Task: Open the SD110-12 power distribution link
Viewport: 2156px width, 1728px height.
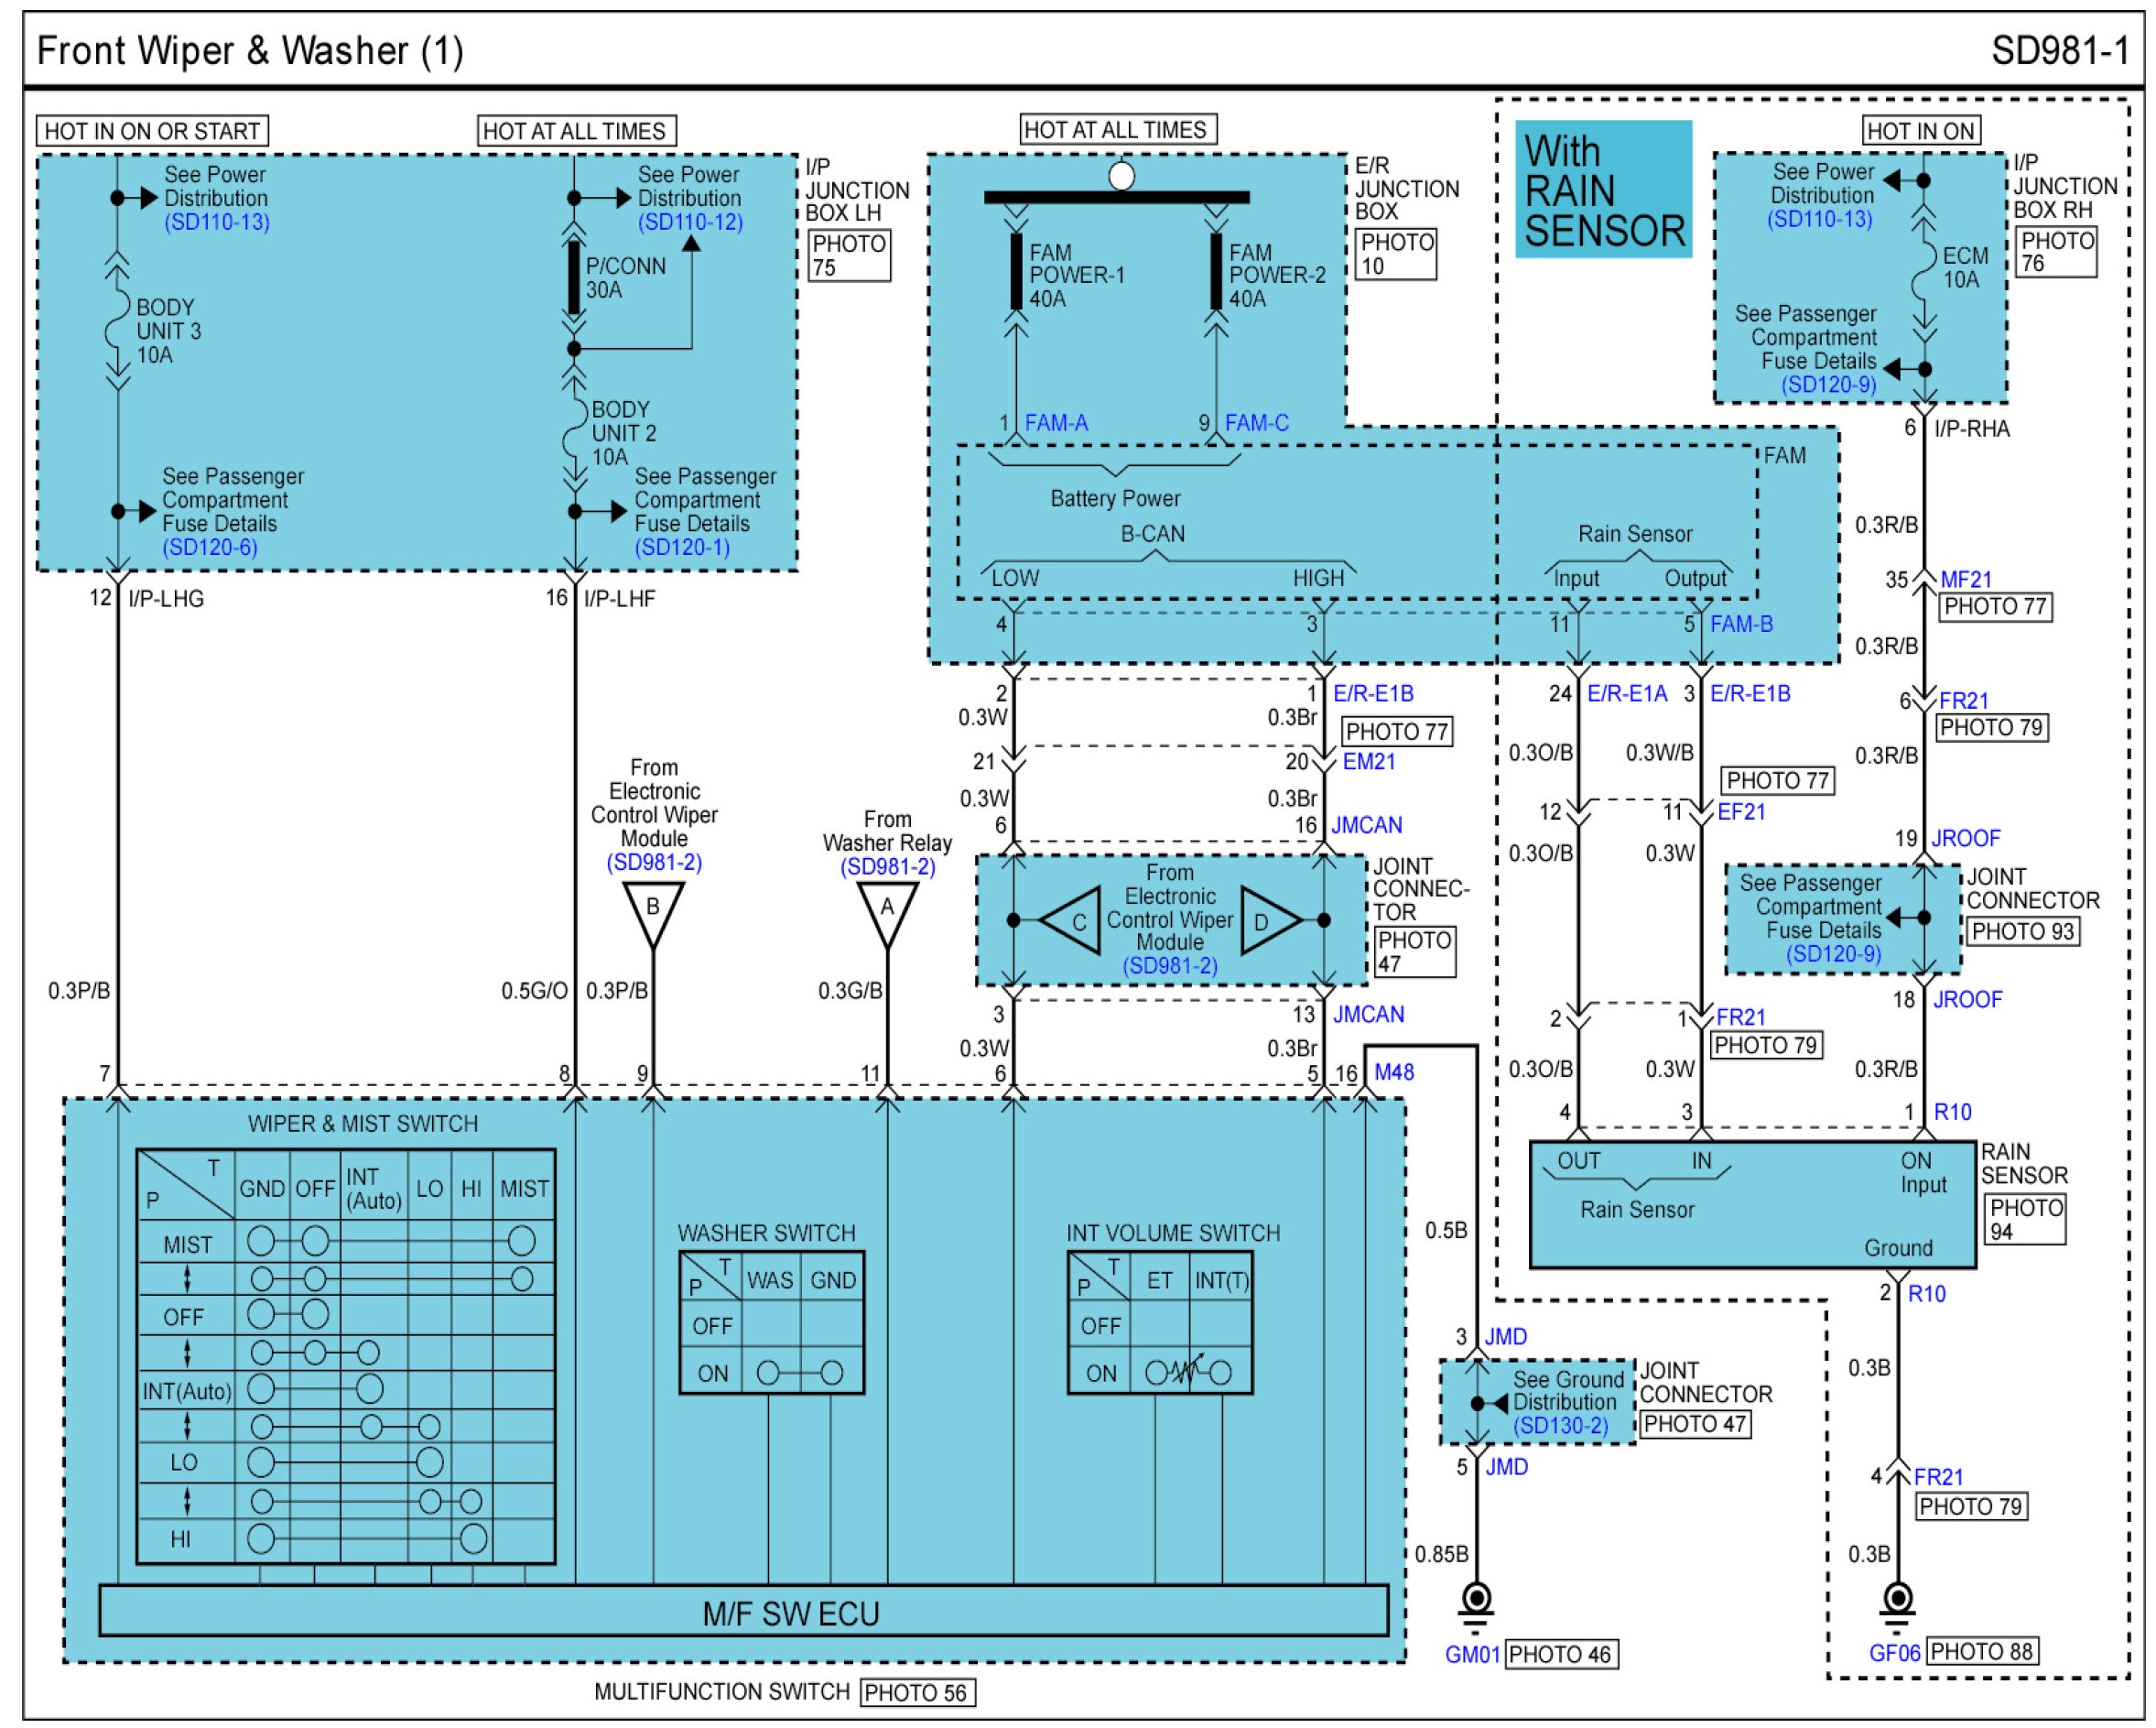Action: [690, 222]
